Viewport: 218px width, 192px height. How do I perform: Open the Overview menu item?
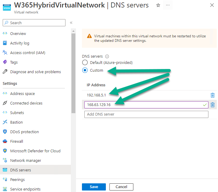pos(18,34)
